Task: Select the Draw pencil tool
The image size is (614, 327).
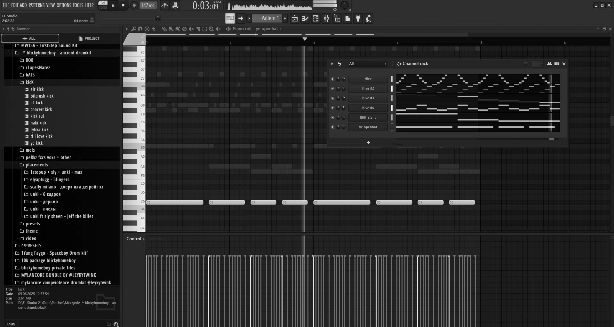Action: [164, 29]
